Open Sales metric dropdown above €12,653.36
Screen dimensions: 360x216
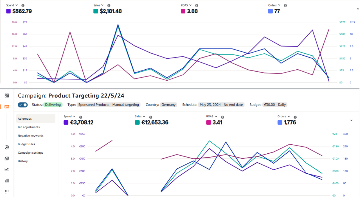[x=140, y=116]
